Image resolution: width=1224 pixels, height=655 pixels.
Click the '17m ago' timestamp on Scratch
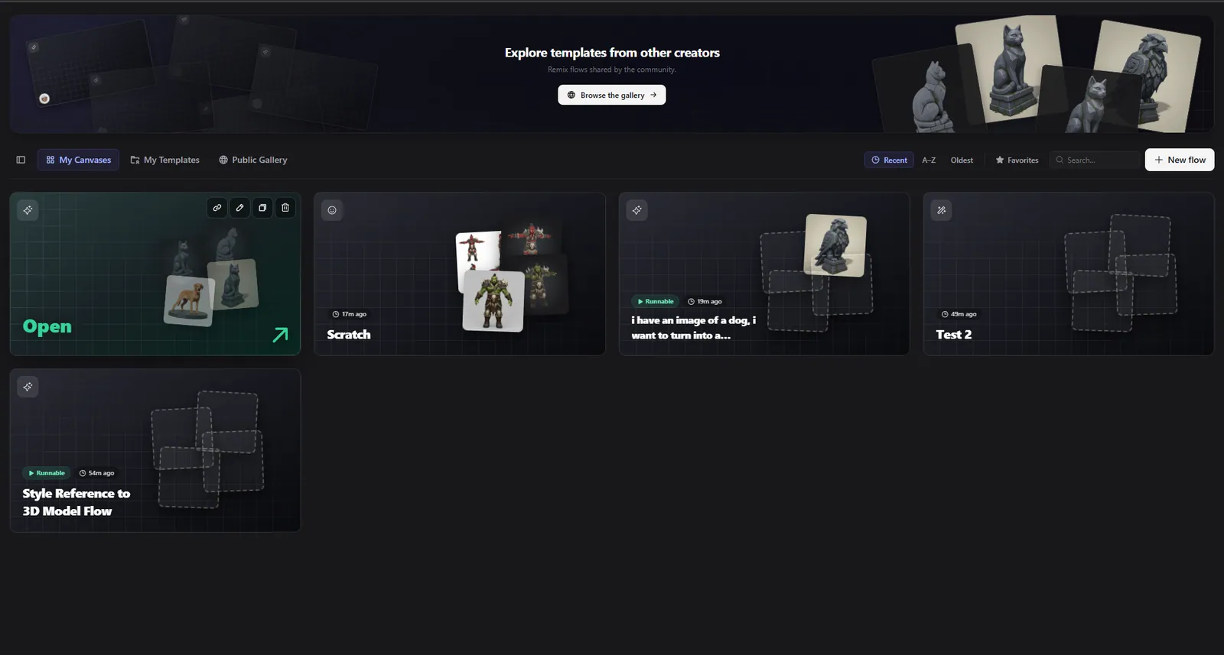[x=350, y=314]
